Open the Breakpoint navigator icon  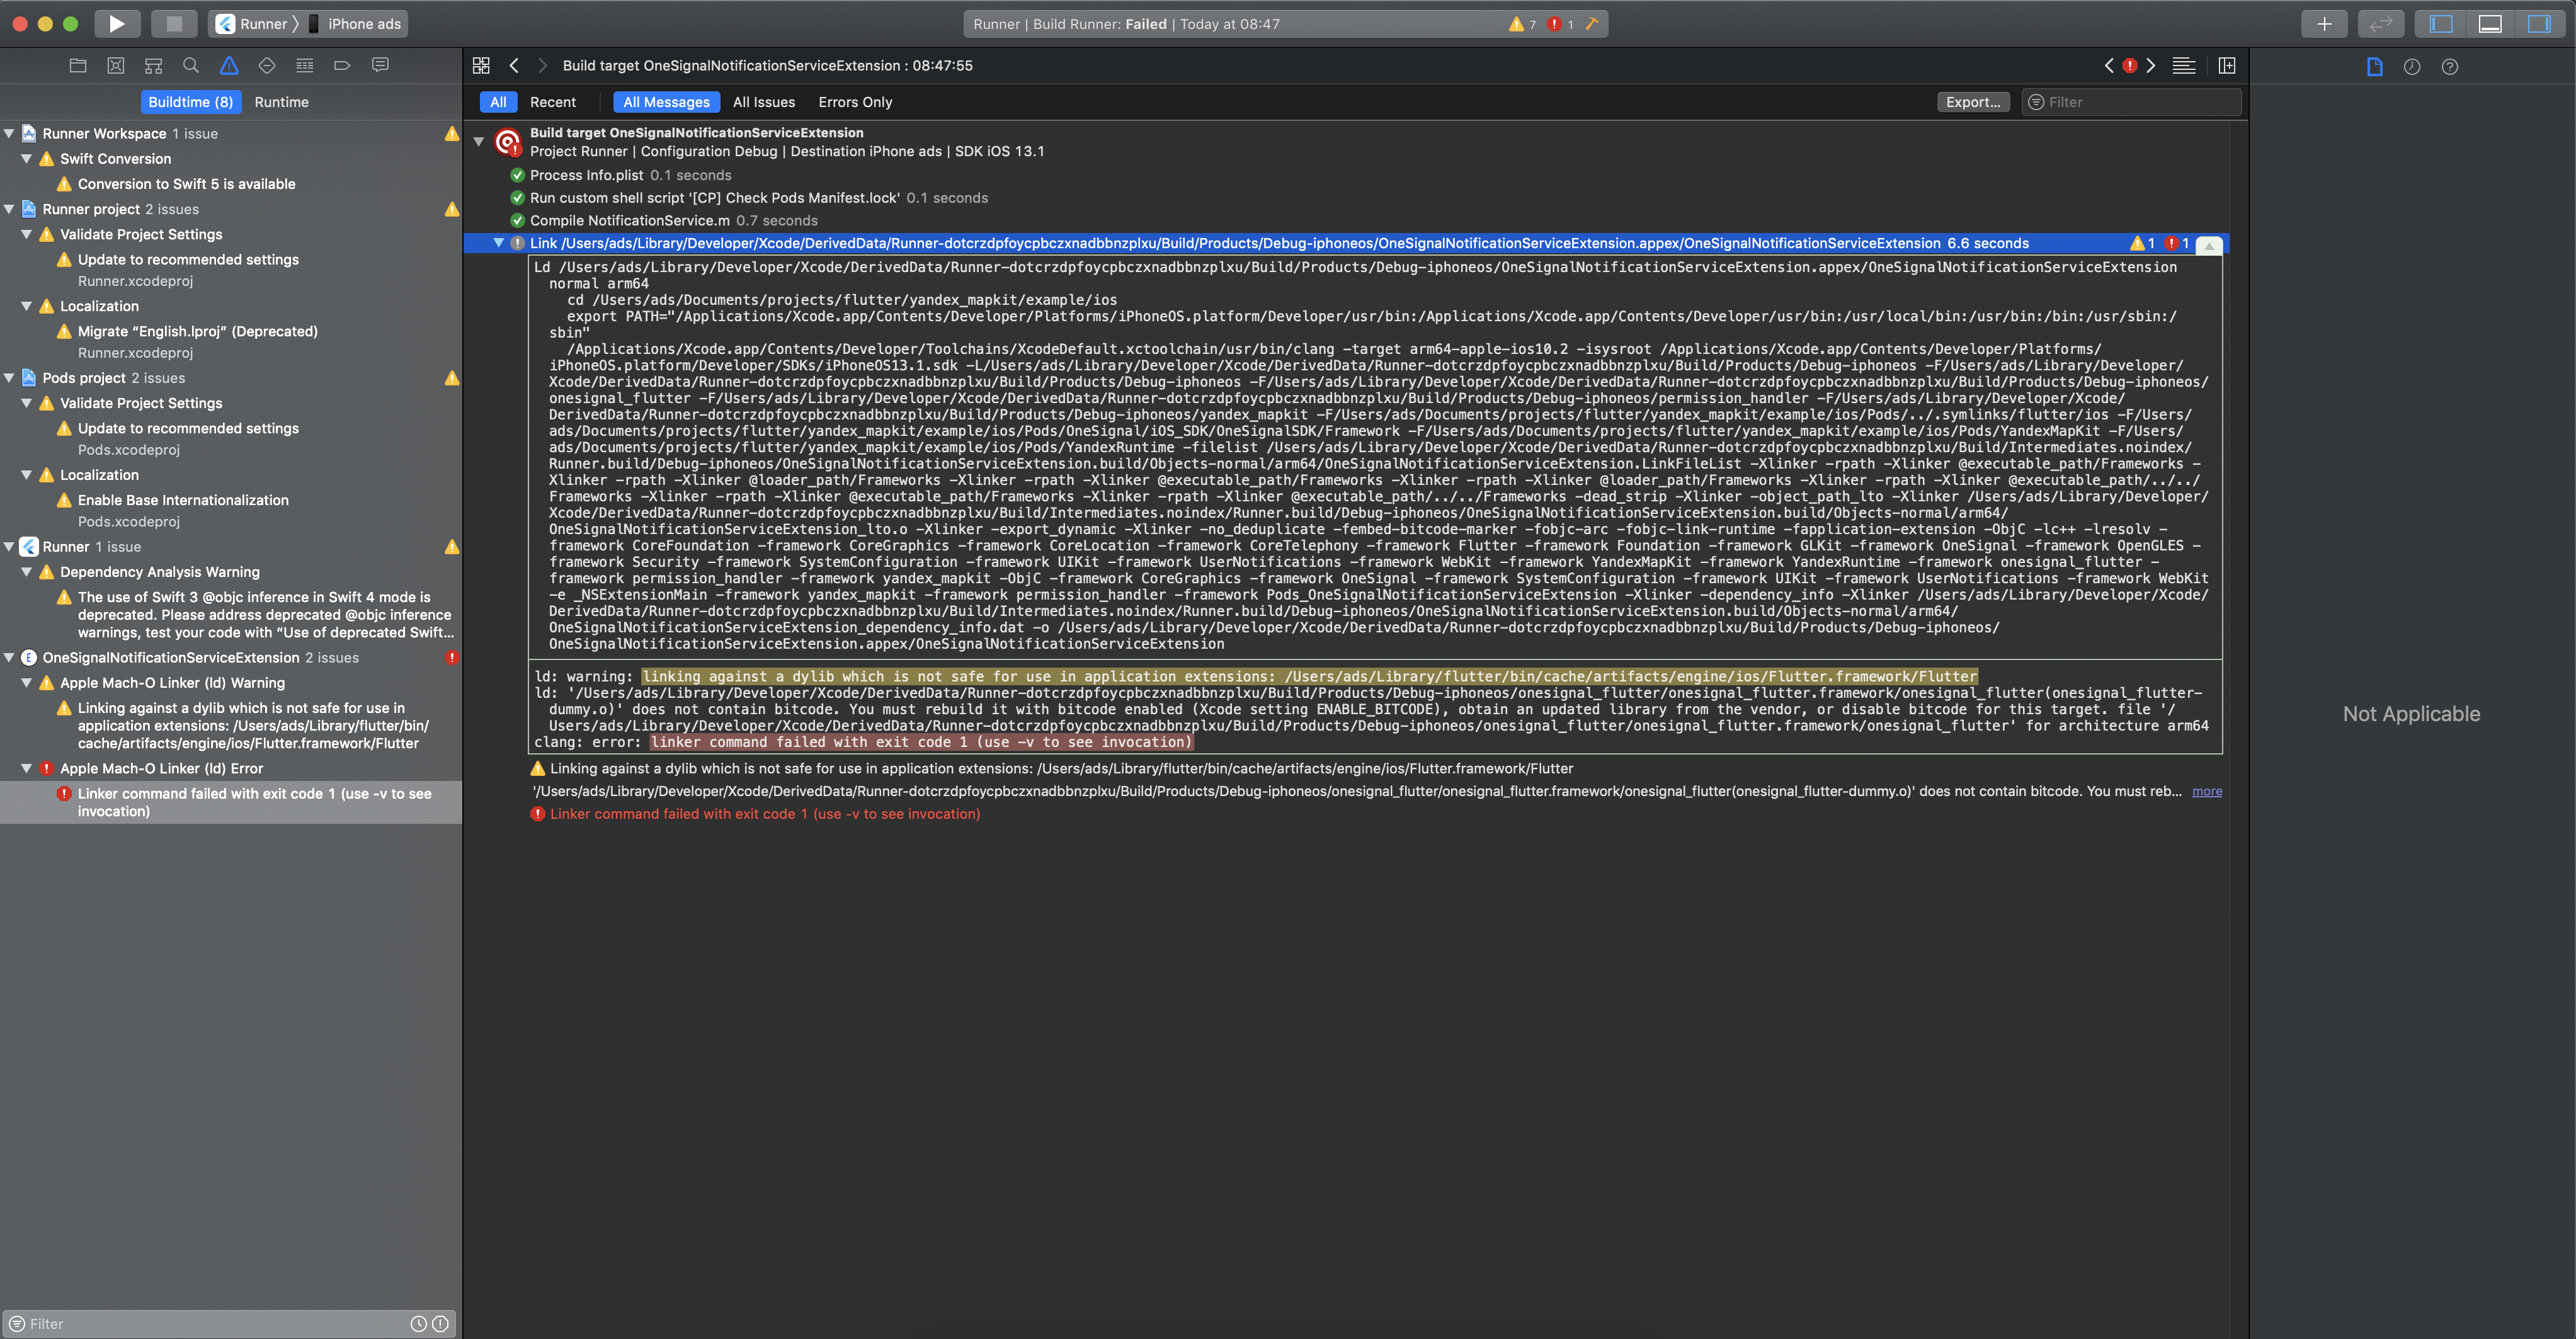point(342,66)
